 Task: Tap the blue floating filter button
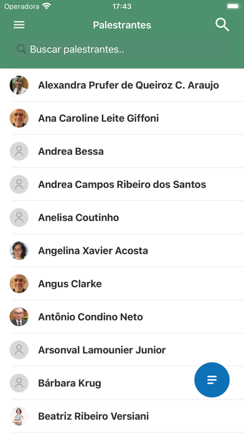(x=212, y=379)
